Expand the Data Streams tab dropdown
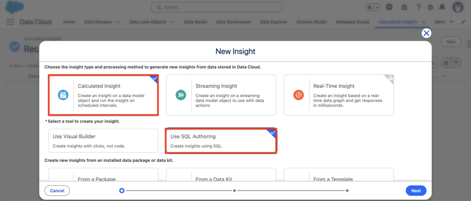Image resolution: width=471 pixels, height=201 pixels. (118, 22)
